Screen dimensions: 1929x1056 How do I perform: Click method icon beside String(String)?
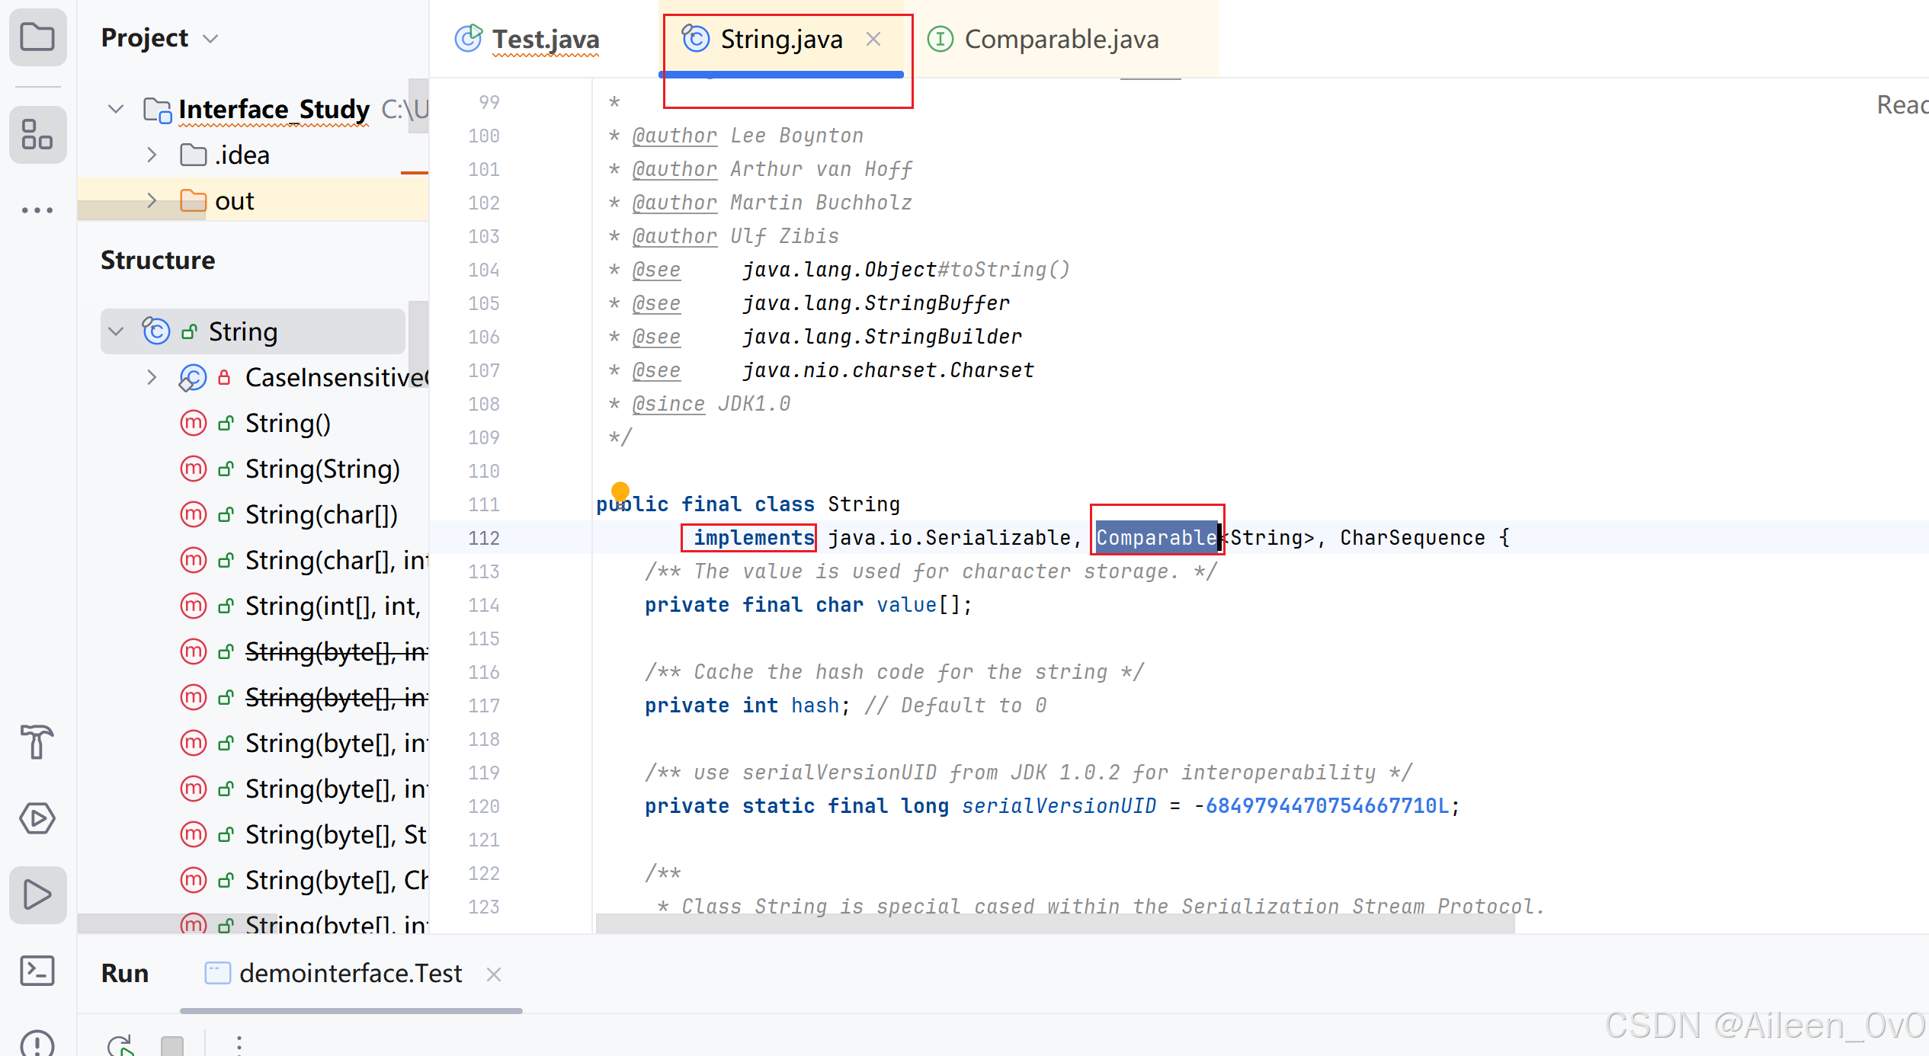(x=194, y=469)
